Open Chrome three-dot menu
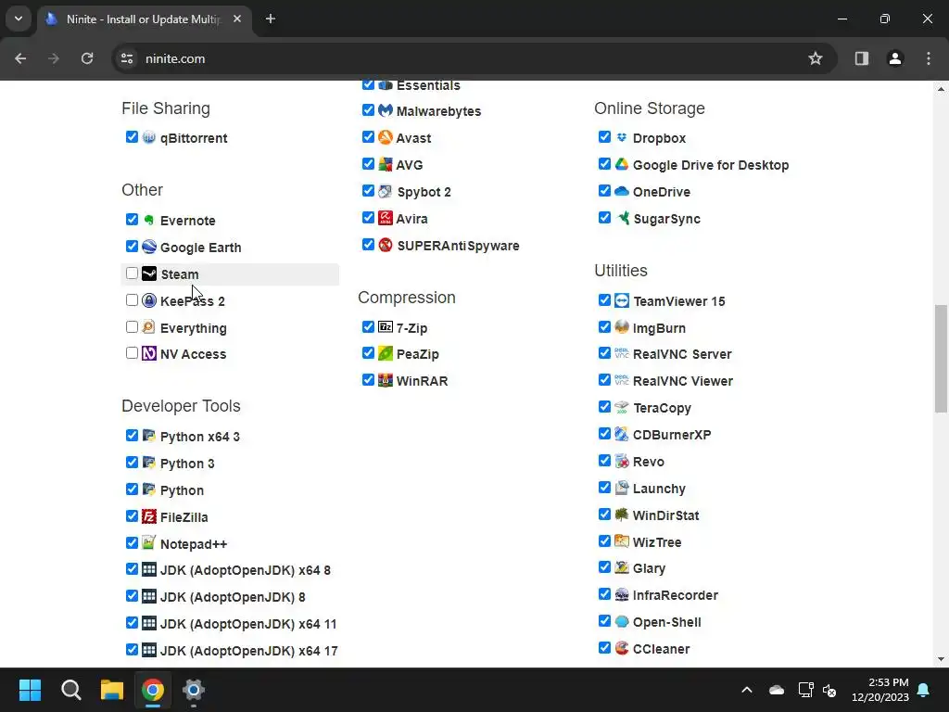Image resolution: width=949 pixels, height=712 pixels. [929, 58]
